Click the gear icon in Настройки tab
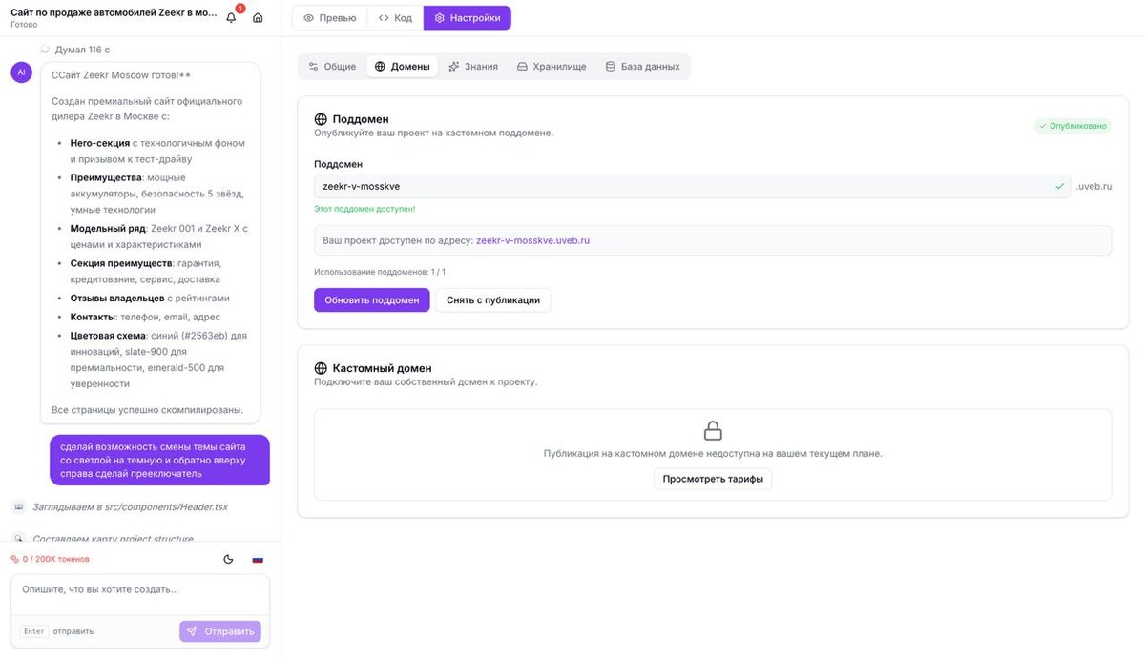This screenshot has width=1145, height=659. click(439, 17)
